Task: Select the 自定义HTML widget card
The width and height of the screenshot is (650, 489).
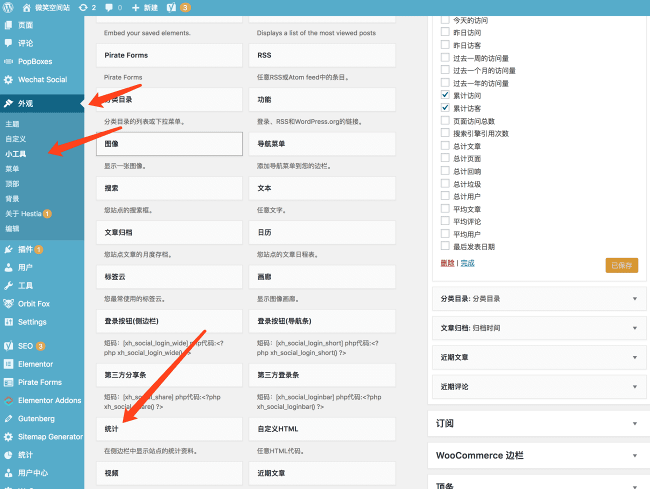Action: point(322,429)
